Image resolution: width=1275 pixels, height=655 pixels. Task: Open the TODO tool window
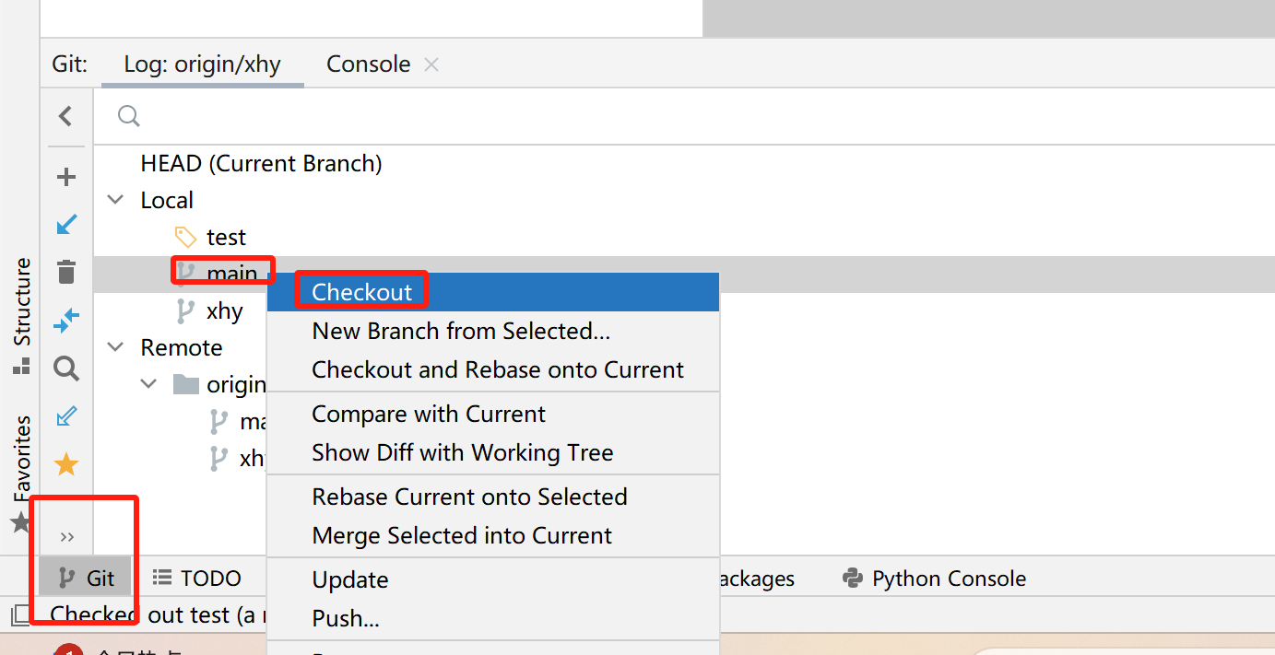click(197, 579)
